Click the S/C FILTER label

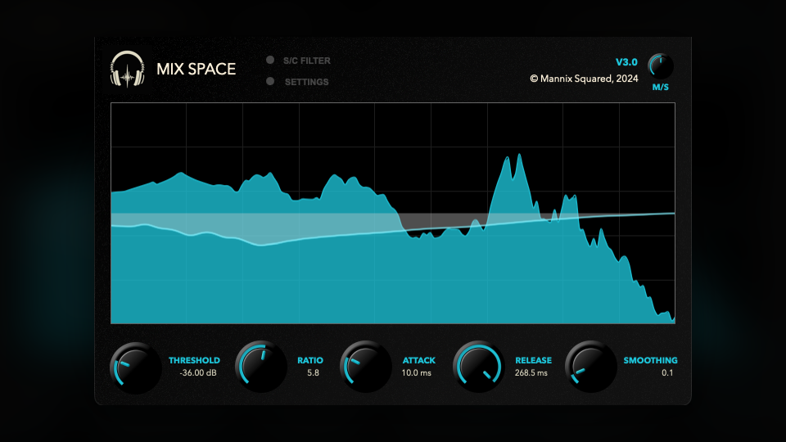click(x=307, y=61)
